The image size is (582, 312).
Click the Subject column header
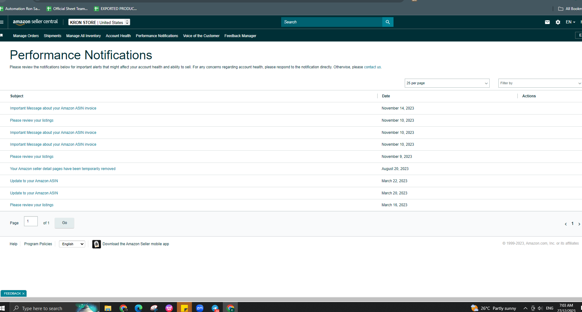[17, 96]
